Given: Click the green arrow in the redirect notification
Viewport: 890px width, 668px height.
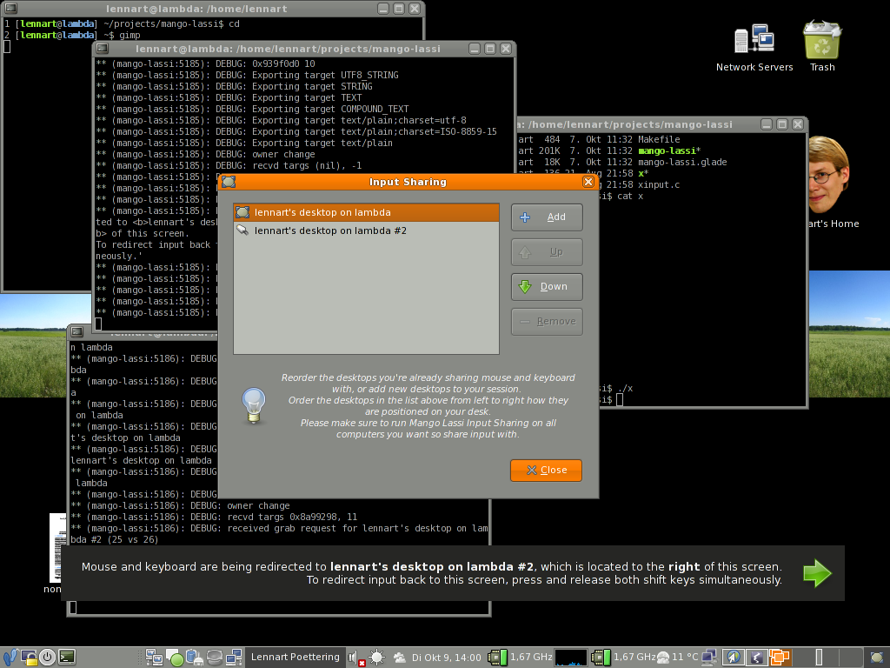Looking at the screenshot, I should (817, 573).
